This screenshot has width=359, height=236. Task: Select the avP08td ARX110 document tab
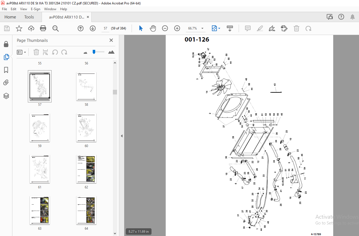point(67,17)
